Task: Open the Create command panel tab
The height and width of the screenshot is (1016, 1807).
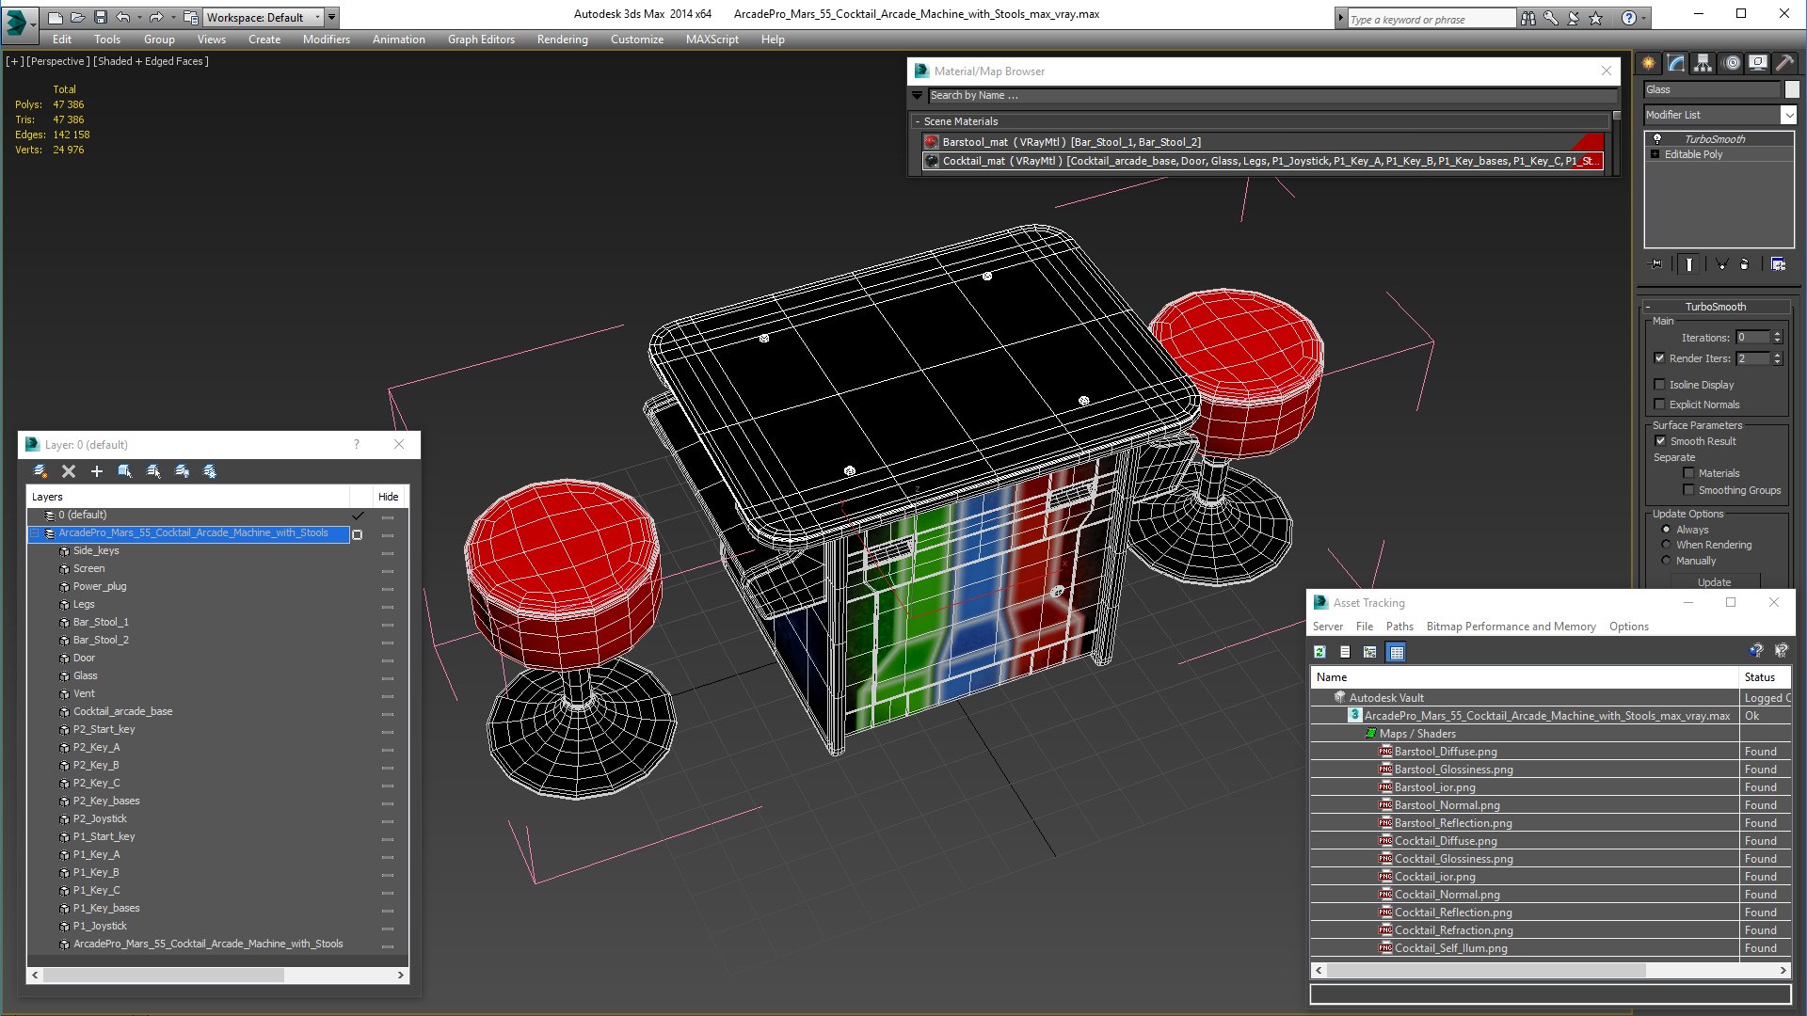Action: pos(1649,63)
